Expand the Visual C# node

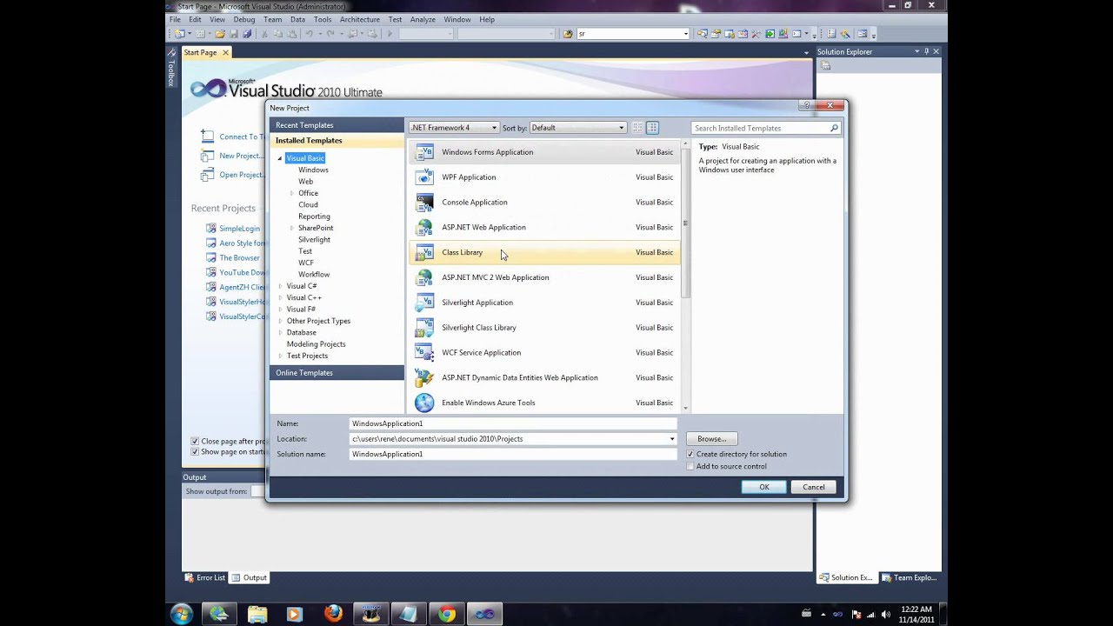tap(280, 286)
